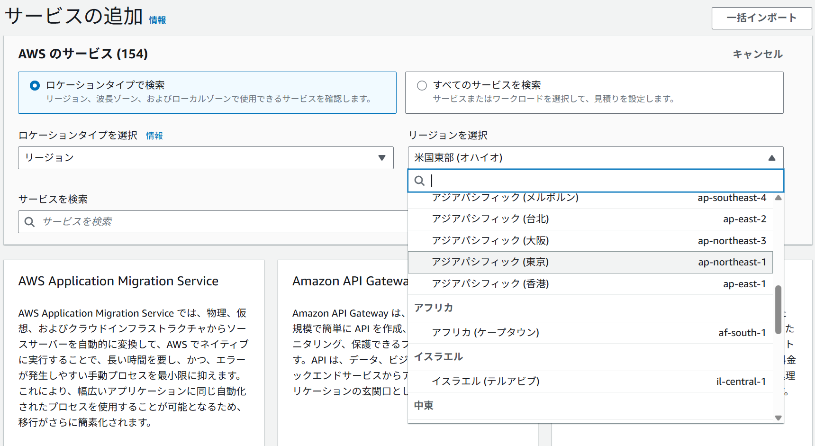Image resolution: width=815 pixels, height=446 pixels.
Task: Click the アフリカ group header
Action: click(x=434, y=308)
